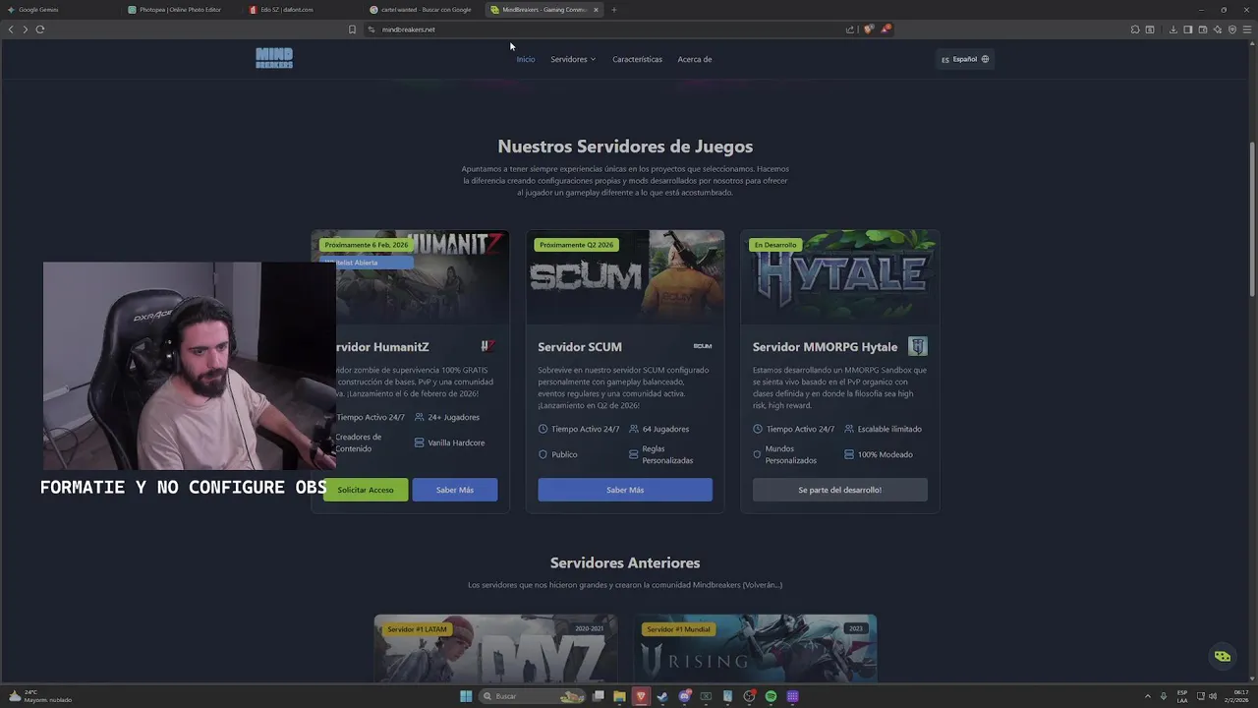Click the Vanilla Hardcore feature text
Viewport: 1258px width, 708px height.
tap(456, 442)
